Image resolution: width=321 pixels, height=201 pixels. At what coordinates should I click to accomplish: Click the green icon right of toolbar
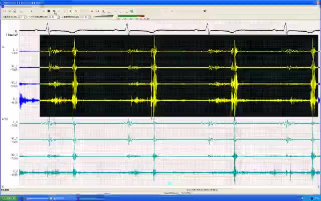pos(131,11)
